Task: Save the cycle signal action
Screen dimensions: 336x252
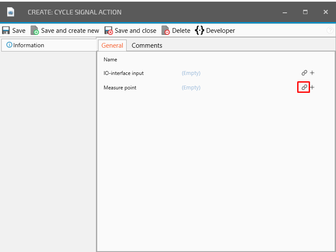Action: (x=14, y=31)
